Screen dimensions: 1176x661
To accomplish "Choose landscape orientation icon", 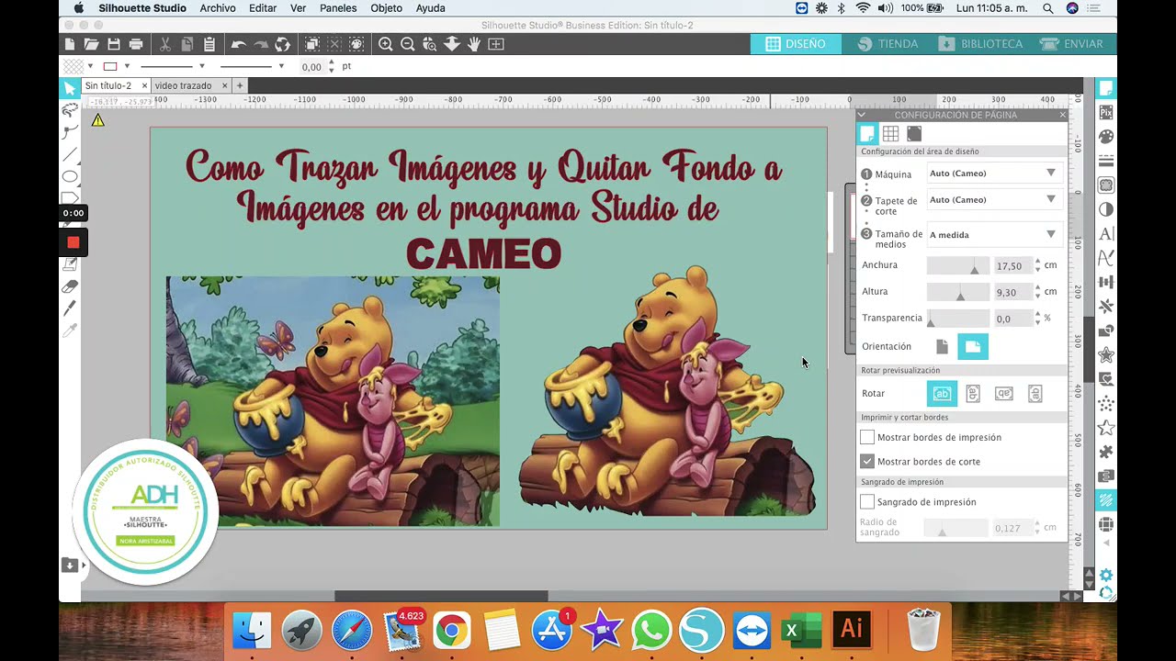I will (973, 346).
